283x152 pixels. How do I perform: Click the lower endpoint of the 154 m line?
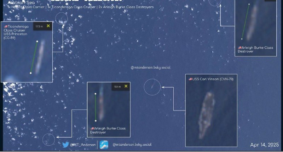96,121
